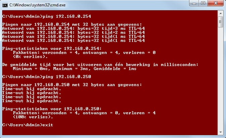Minimize the command prompt window
226x138 pixels.
[194, 3]
